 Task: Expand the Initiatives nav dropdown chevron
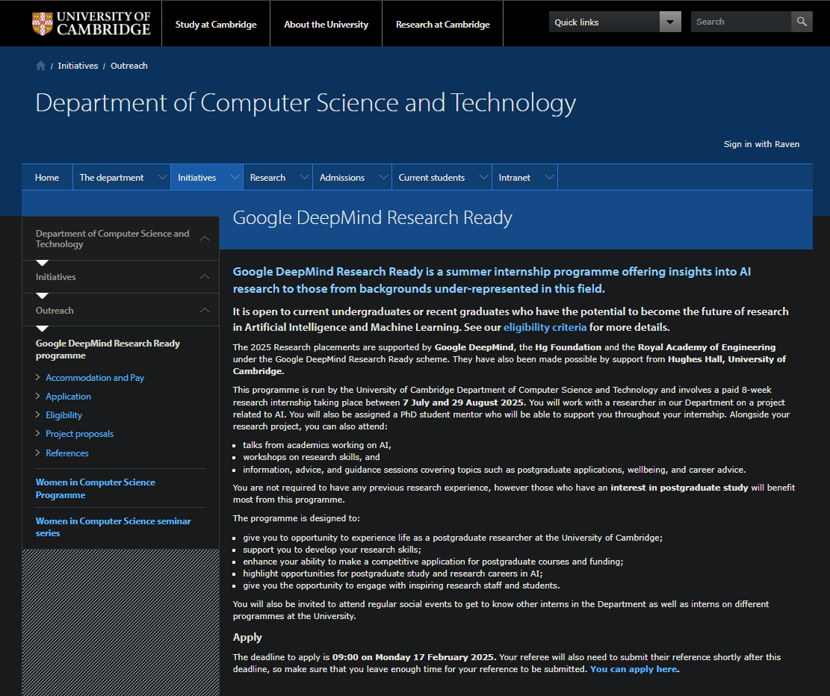coord(235,177)
